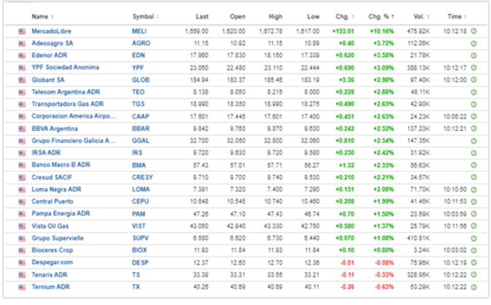Image resolution: width=491 pixels, height=305 pixels.
Task: Click the US flag icon beside MercadoLibre
Action: pos(23,31)
